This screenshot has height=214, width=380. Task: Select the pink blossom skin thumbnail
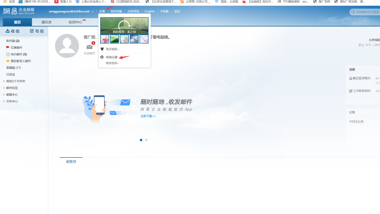144,39
